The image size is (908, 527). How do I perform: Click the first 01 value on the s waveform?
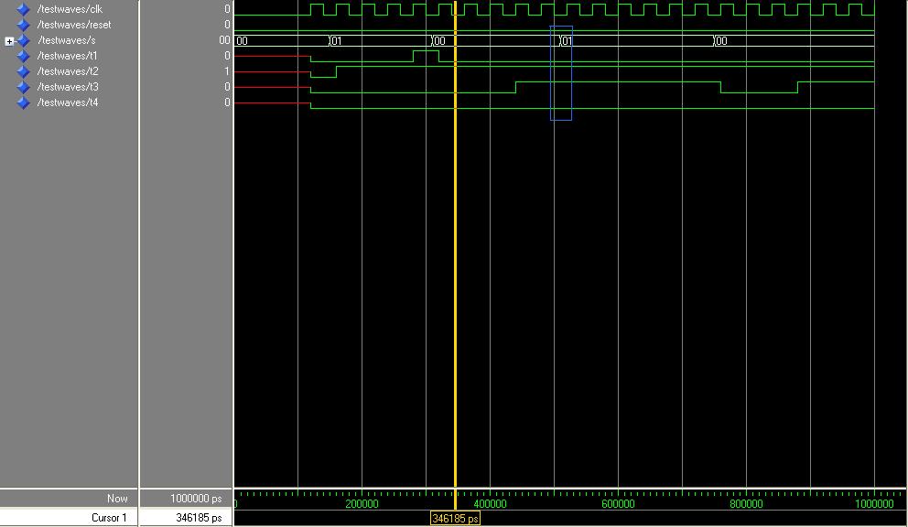pyautogui.click(x=336, y=41)
